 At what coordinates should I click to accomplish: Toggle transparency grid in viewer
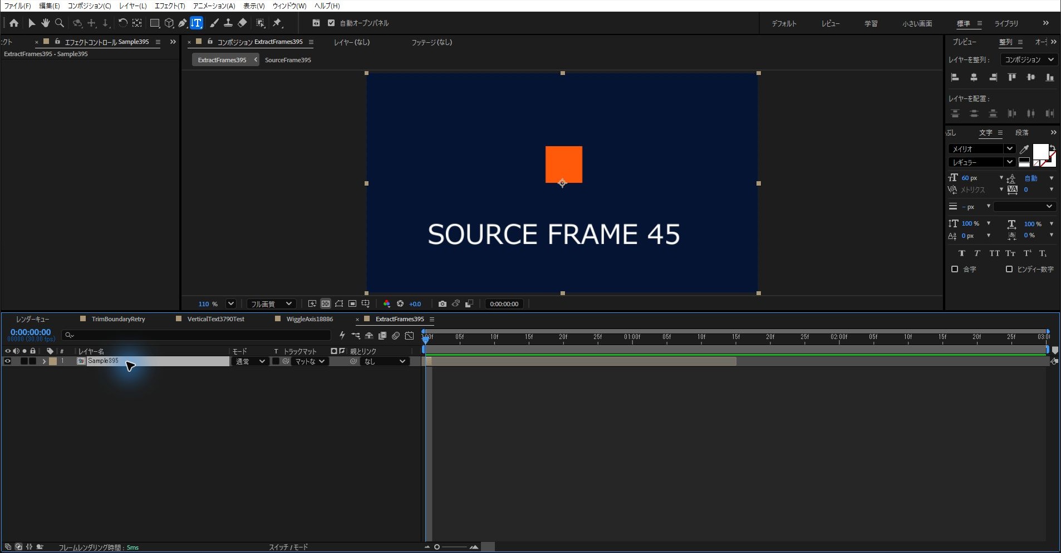point(326,304)
